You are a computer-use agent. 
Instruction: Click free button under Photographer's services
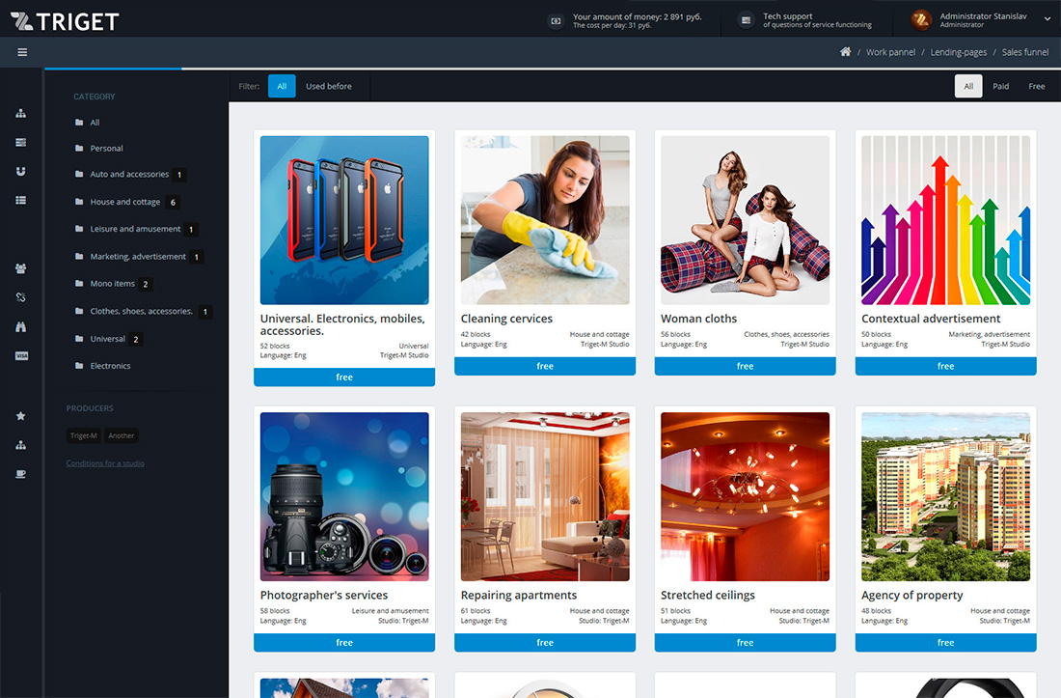pos(344,642)
